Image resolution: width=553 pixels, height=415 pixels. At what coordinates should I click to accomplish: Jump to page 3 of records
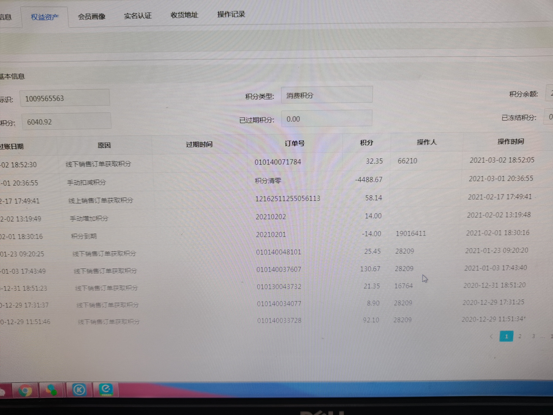tap(533, 336)
